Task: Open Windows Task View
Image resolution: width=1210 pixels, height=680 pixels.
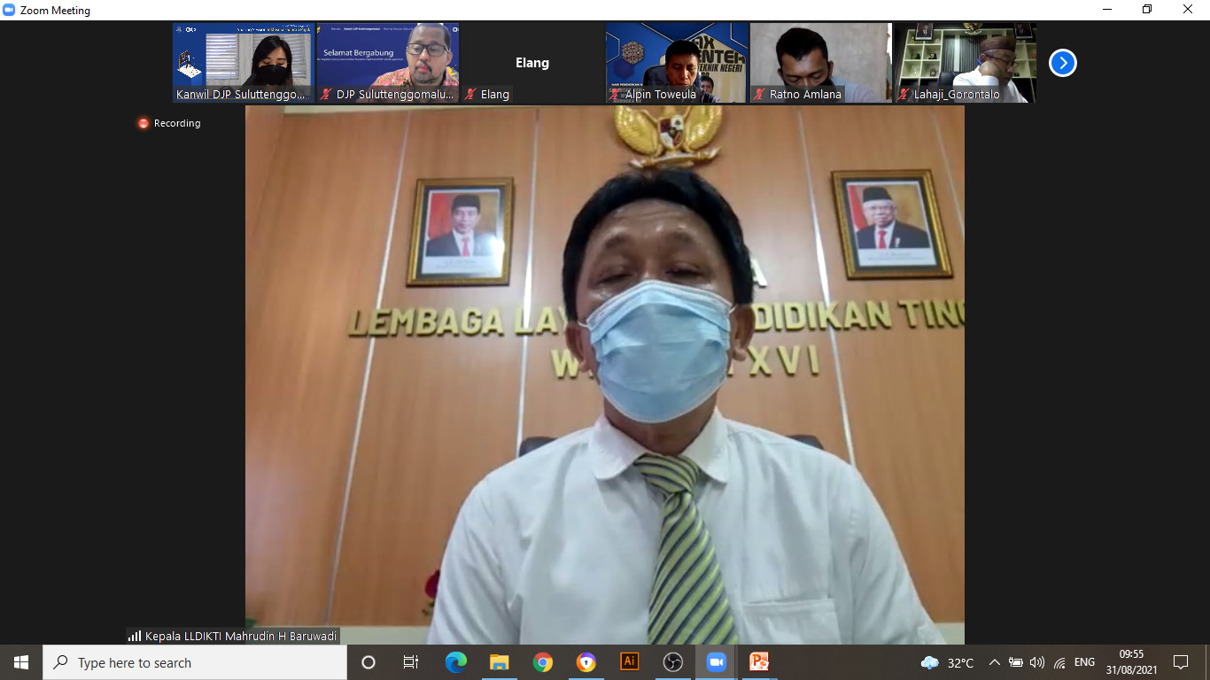Action: pos(411,662)
